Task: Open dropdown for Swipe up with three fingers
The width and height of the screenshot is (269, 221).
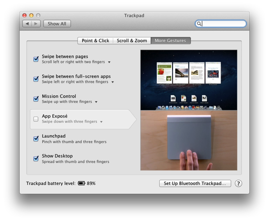Action: (x=96, y=102)
